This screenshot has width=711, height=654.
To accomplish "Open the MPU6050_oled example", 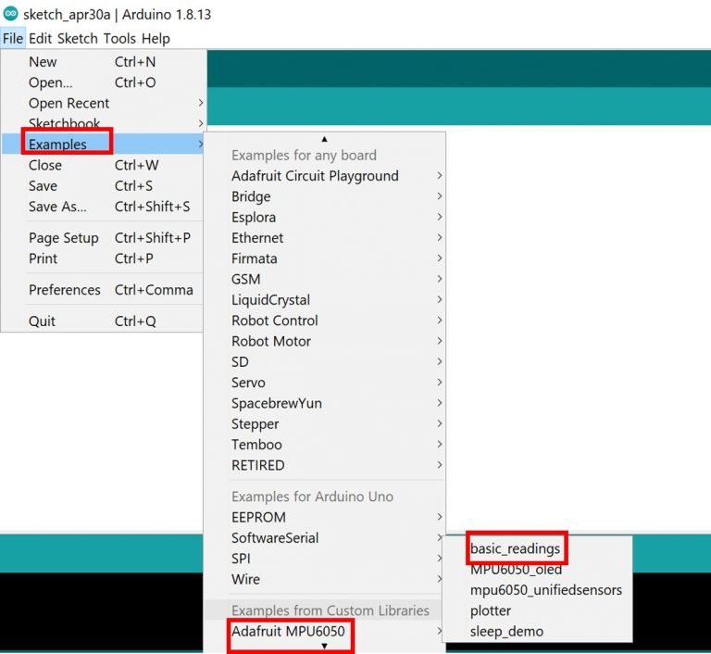I will point(516,570).
